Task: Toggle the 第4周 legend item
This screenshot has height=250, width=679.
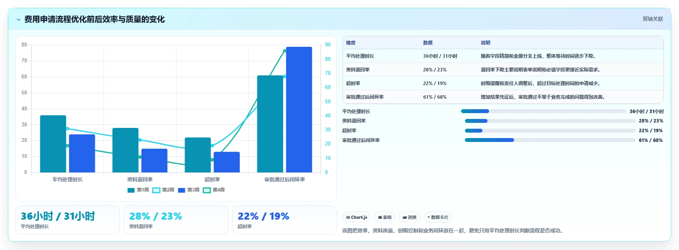Action: click(214, 190)
